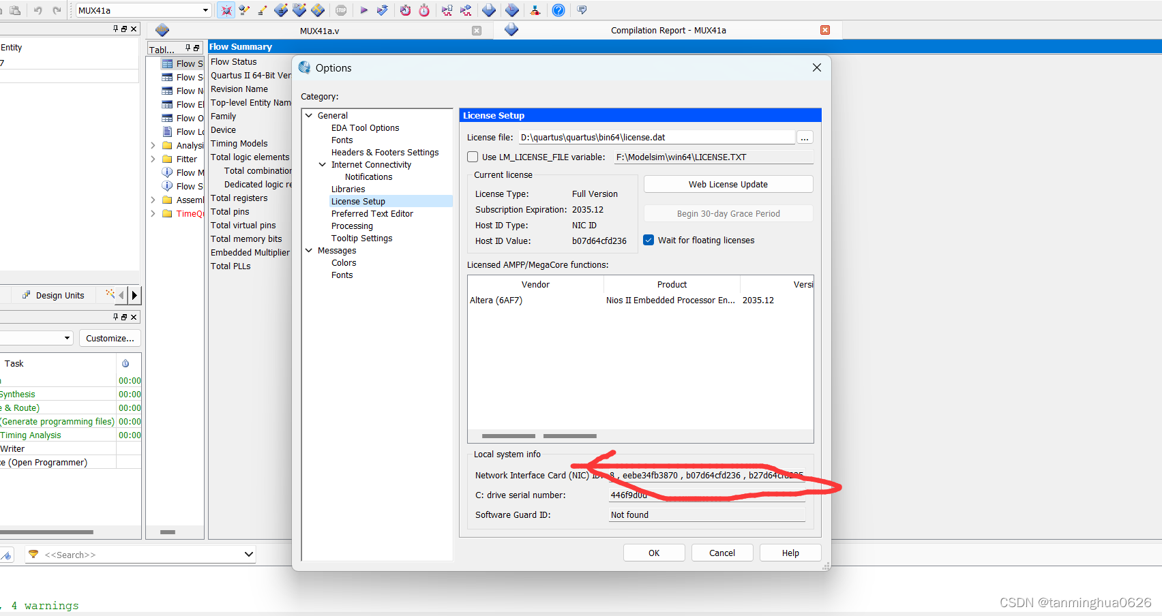Click the red network hierarchy toolbar icon
The image size is (1162, 616).
(535, 10)
